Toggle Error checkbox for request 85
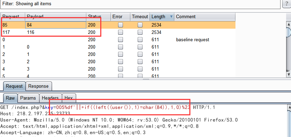This screenshot has height=137, width=291. pyautogui.click(x=121, y=25)
